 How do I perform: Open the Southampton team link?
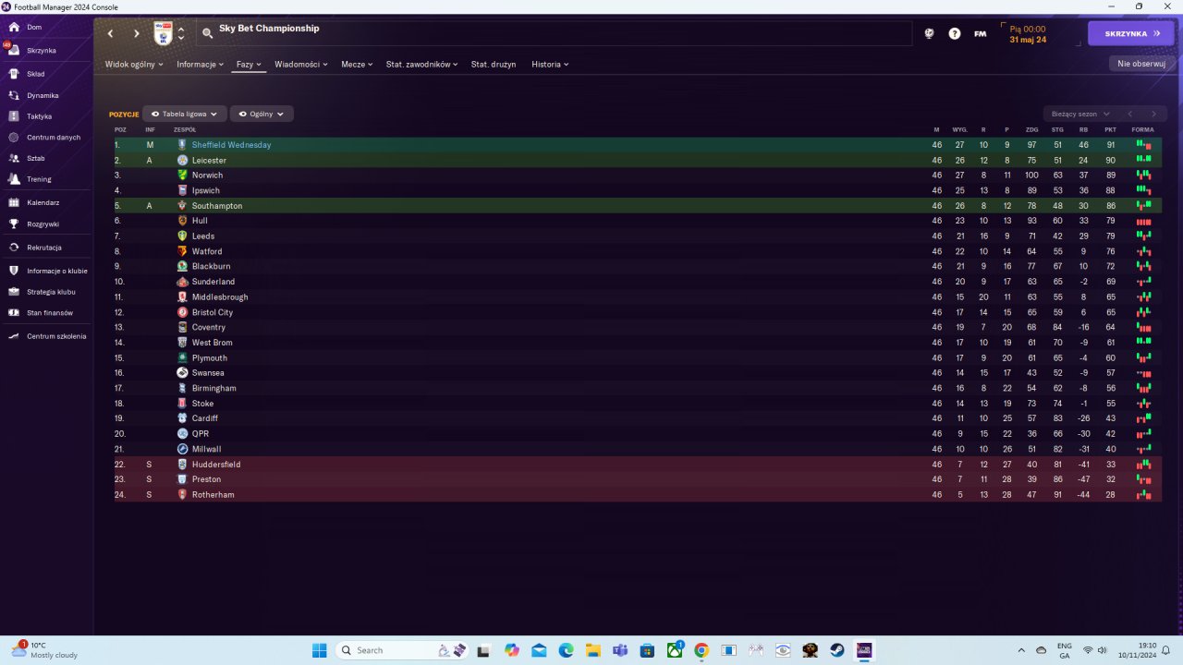pyautogui.click(x=217, y=206)
